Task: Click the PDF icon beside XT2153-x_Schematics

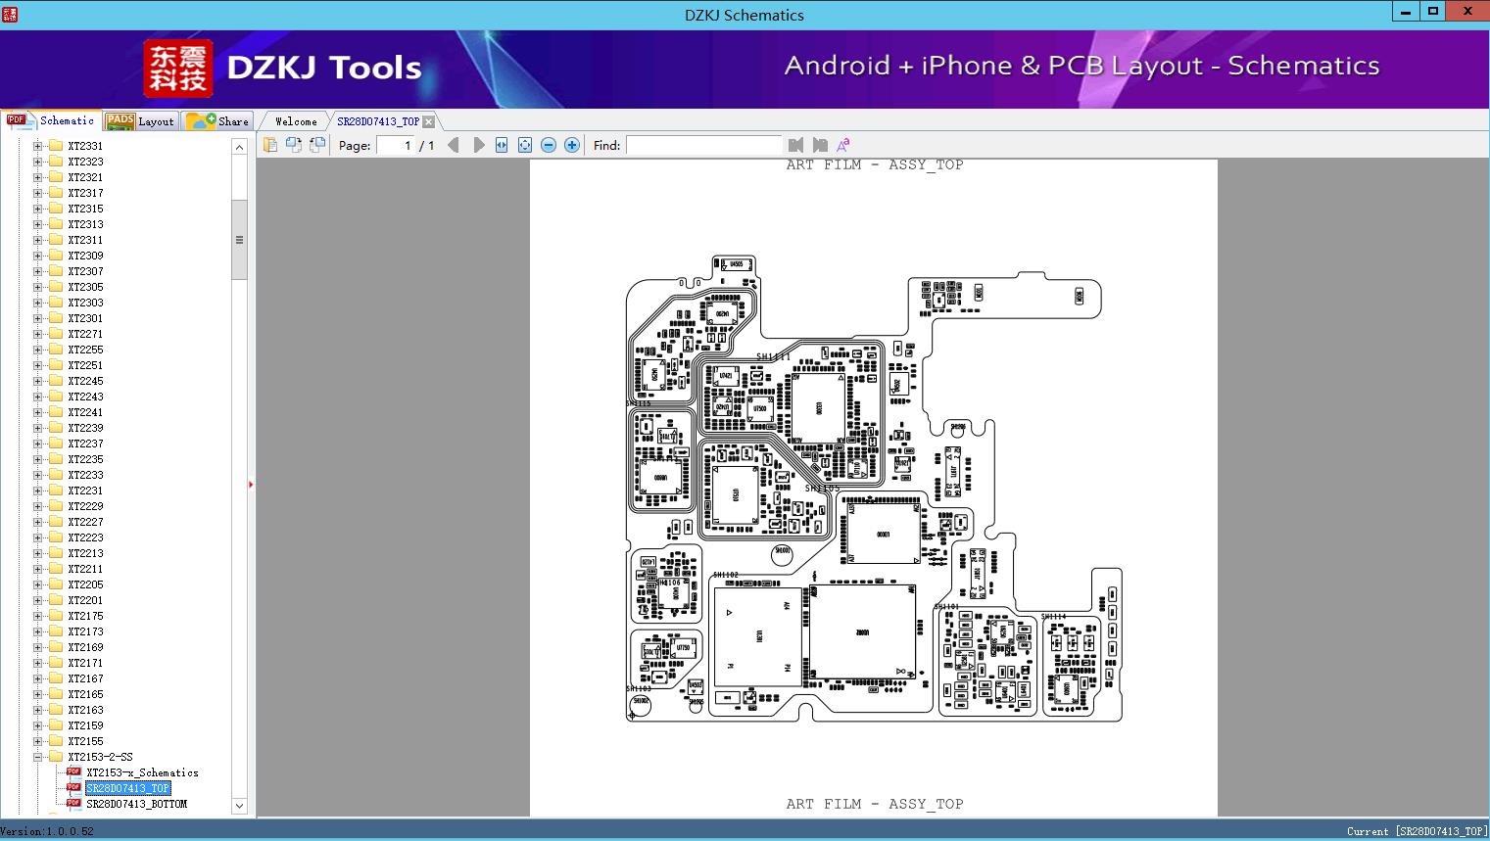Action: [73, 772]
